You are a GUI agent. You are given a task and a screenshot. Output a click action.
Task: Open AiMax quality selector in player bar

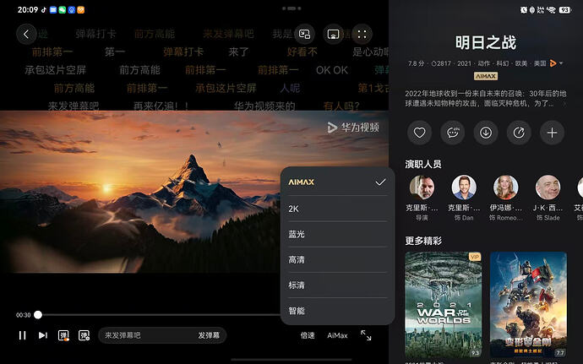click(x=337, y=335)
